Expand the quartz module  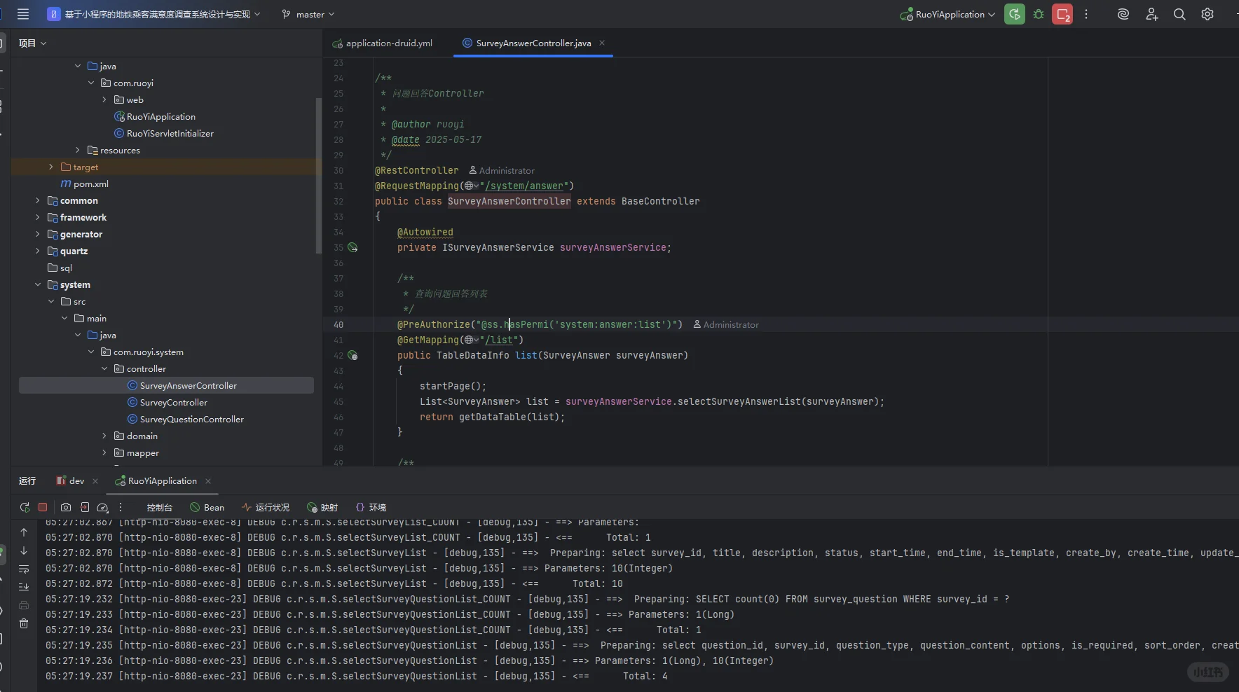(38, 251)
